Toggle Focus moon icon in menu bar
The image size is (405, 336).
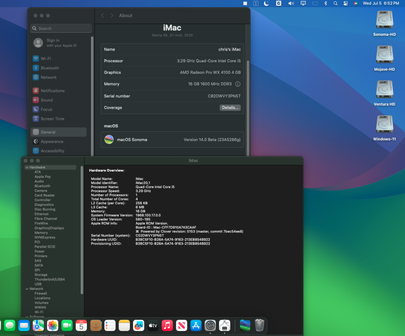[266, 3]
